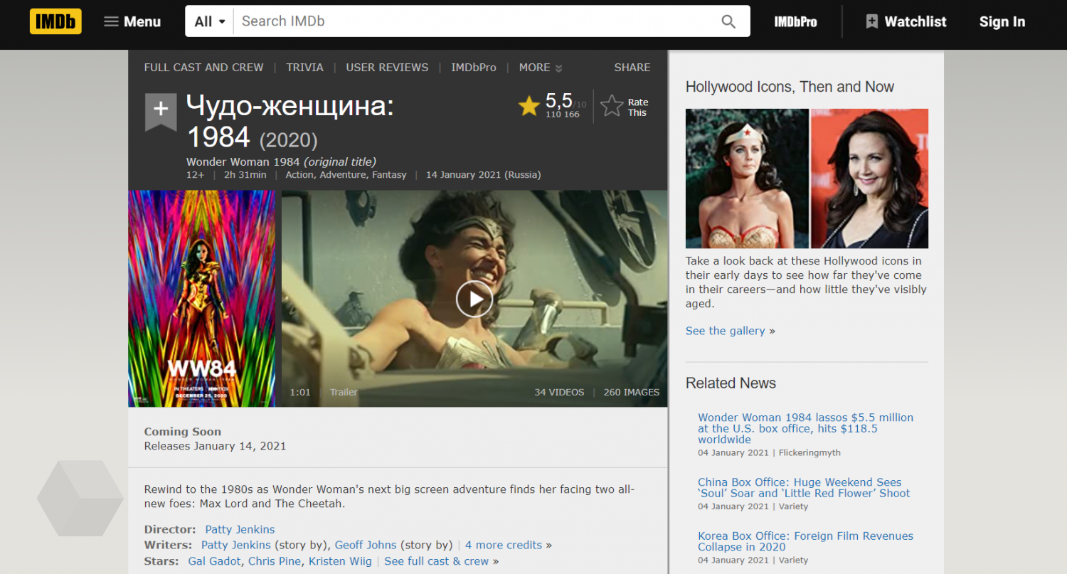The height and width of the screenshot is (574, 1067).
Task: Click the Search IMDb input field
Action: coord(473,21)
